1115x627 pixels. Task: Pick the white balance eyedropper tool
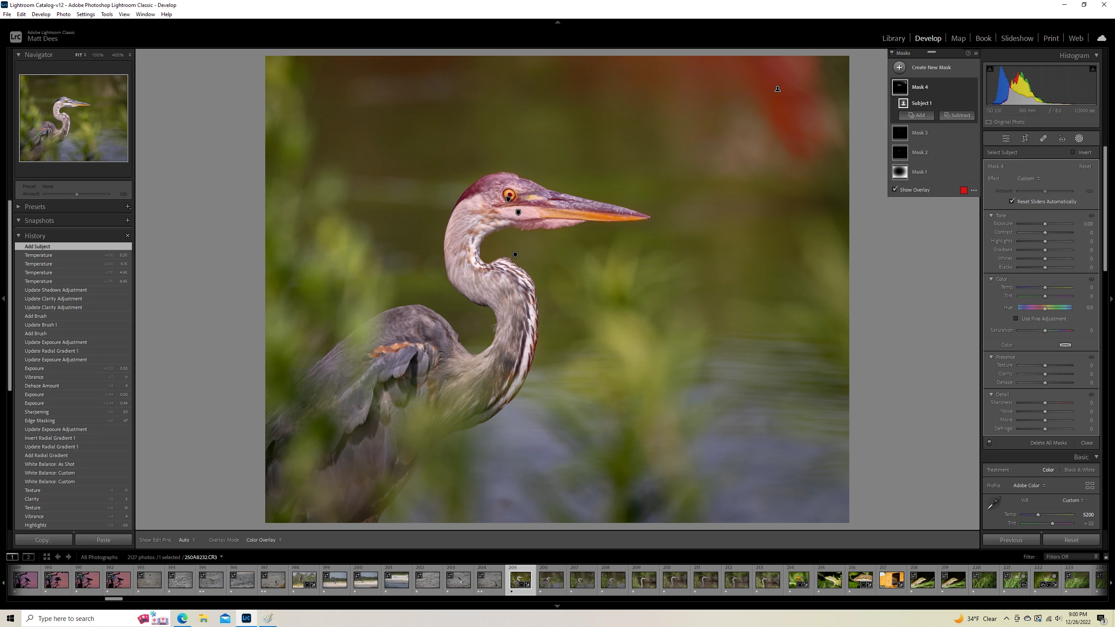994,503
